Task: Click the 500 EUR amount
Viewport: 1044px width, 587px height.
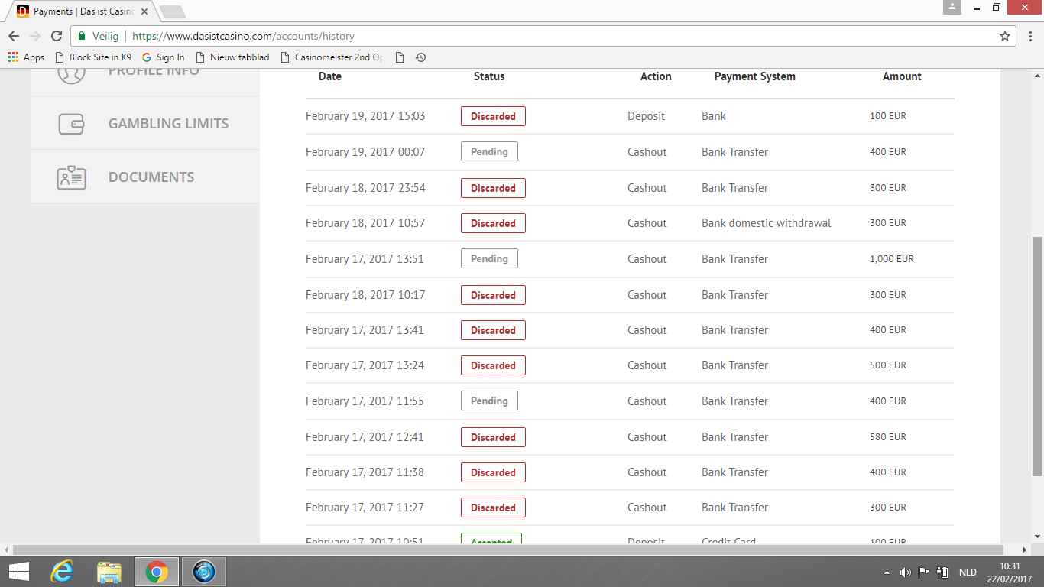Action: click(x=888, y=365)
